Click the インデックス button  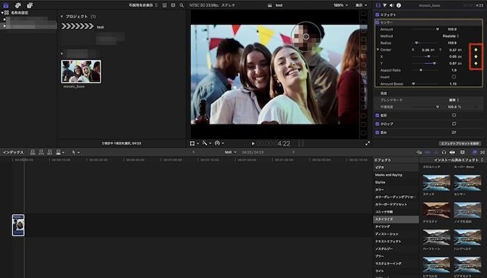(x=12, y=152)
